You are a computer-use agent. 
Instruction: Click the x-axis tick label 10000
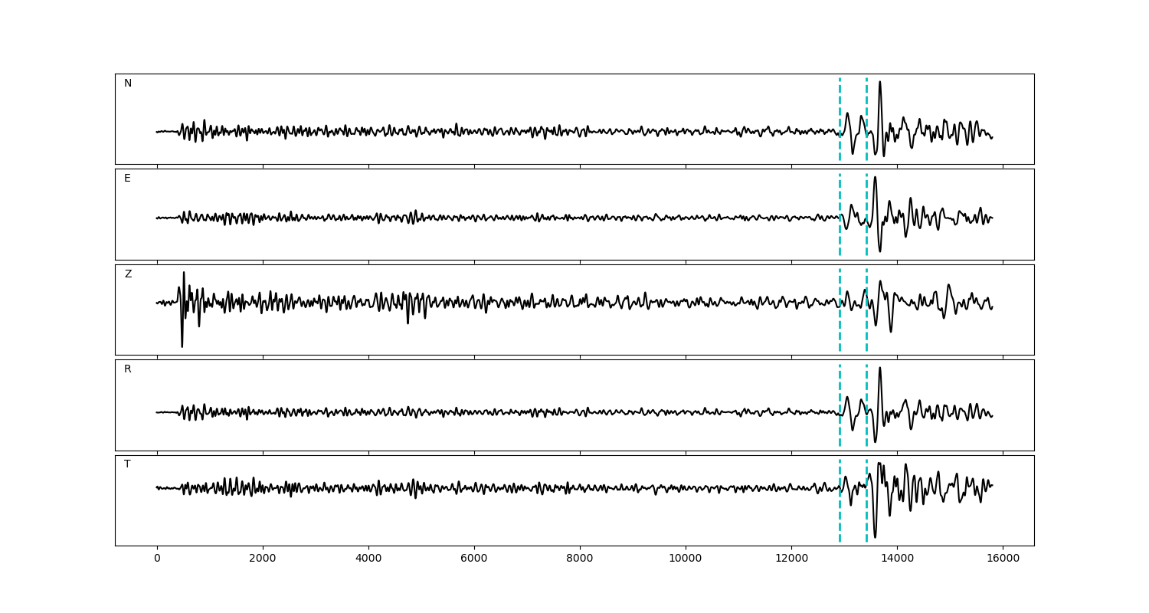[x=686, y=559]
